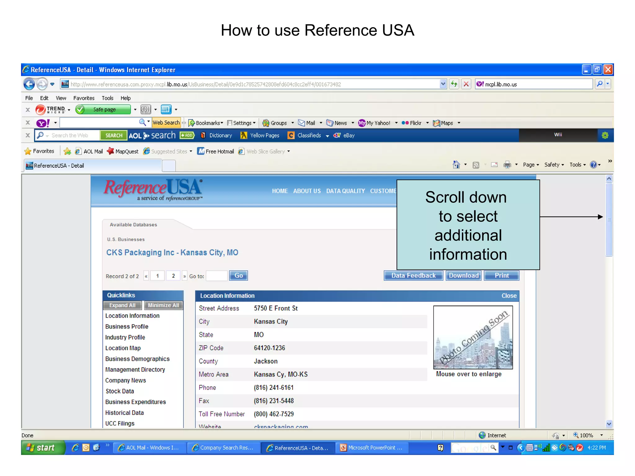Click the RSS feeds icon
635x476 pixels.
coord(476,165)
